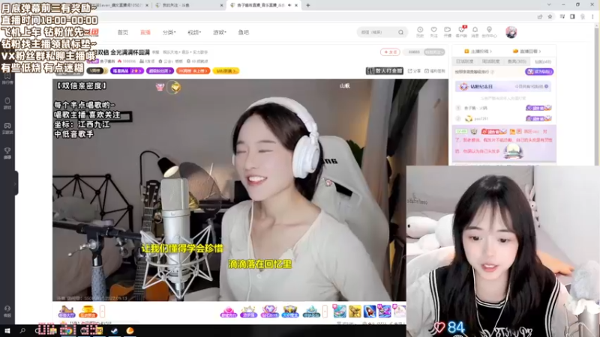Click the info icon on anniversary banner
This screenshot has height=337, width=600.
[x=546, y=86]
